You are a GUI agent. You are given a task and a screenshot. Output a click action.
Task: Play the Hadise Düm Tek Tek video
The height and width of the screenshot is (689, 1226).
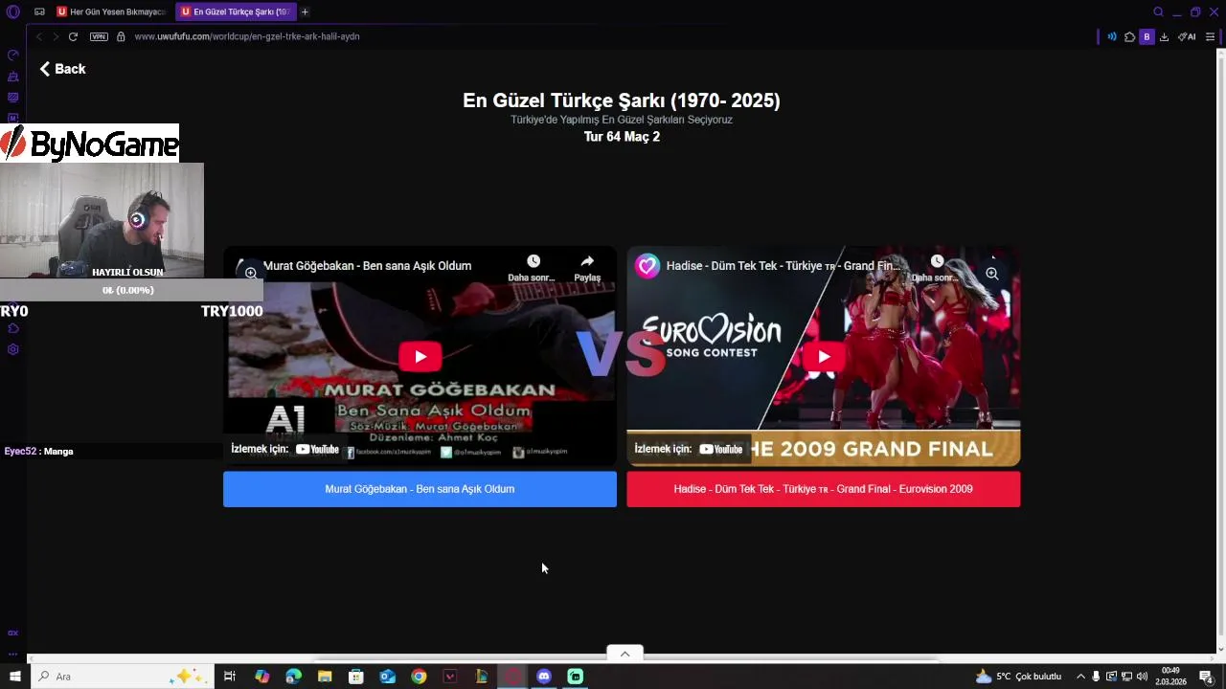tap(824, 357)
